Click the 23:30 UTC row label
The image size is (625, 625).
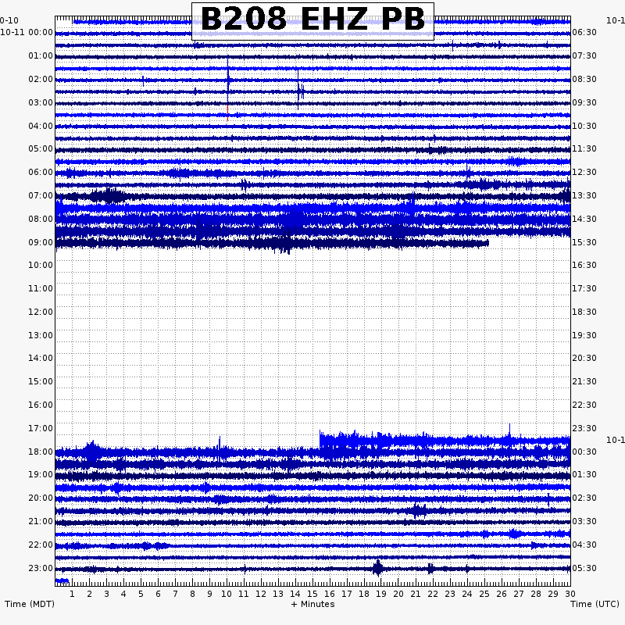click(584, 428)
